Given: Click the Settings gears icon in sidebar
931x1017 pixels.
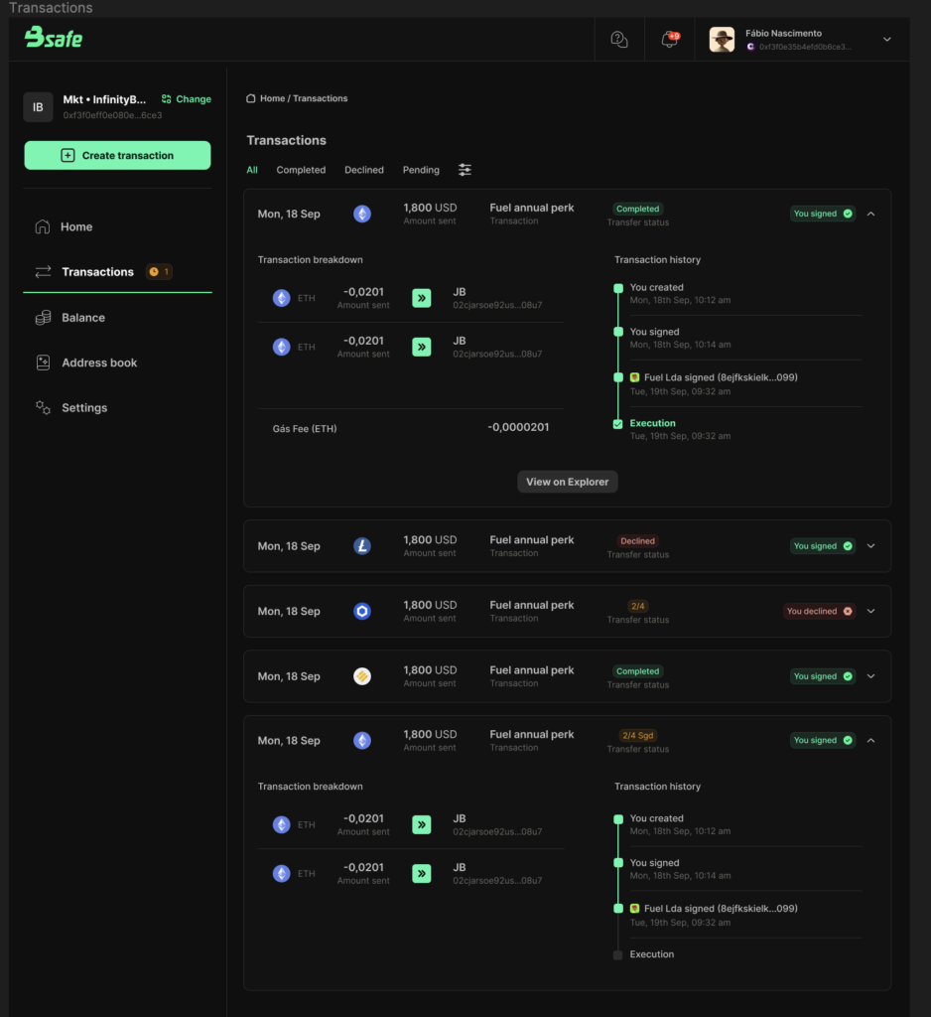Looking at the screenshot, I should 43,407.
